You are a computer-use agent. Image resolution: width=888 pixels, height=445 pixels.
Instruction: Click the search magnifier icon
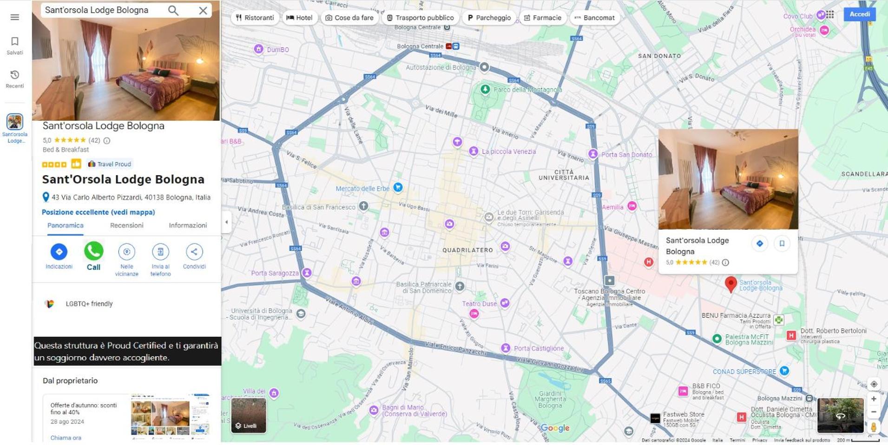click(173, 10)
